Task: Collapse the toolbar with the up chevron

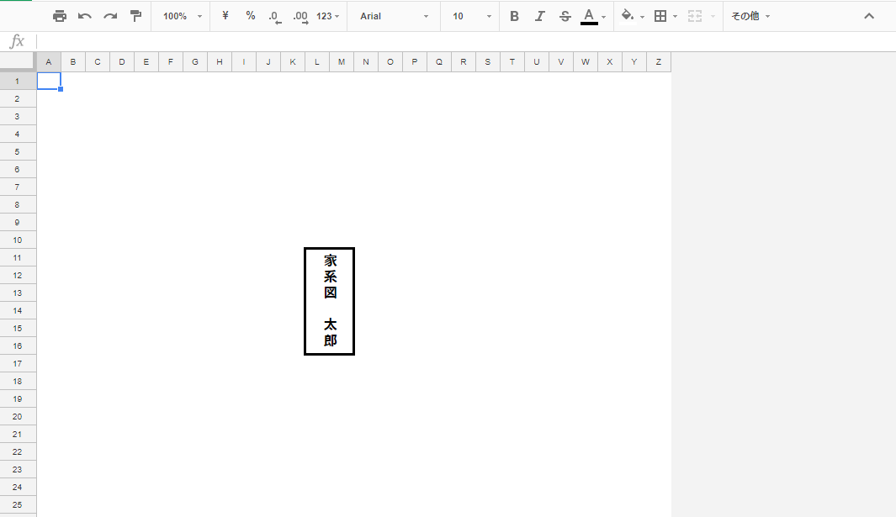Action: point(869,16)
